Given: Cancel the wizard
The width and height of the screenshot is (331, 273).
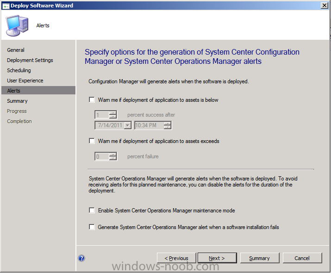Looking at the screenshot, I should coord(302,258).
